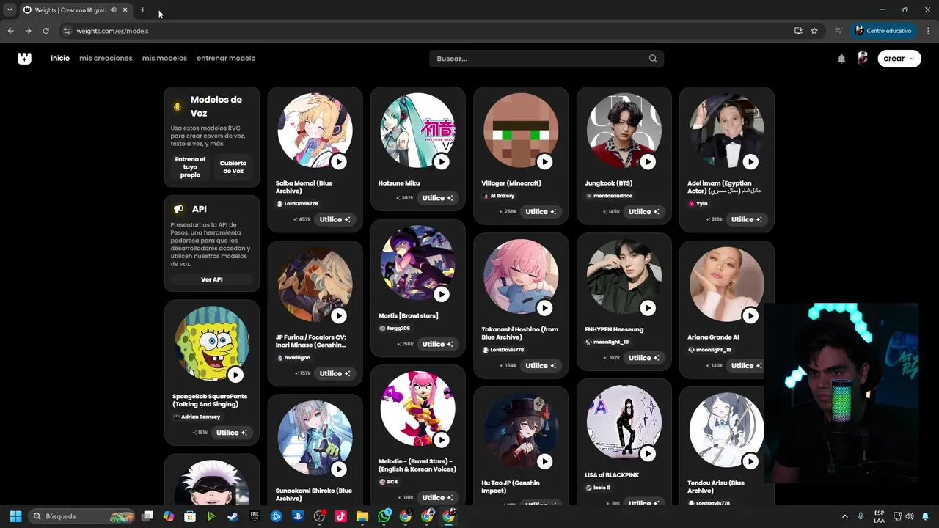This screenshot has height=528, width=939.
Task: Play the Hu Tao JP voice preview
Action: [544, 461]
